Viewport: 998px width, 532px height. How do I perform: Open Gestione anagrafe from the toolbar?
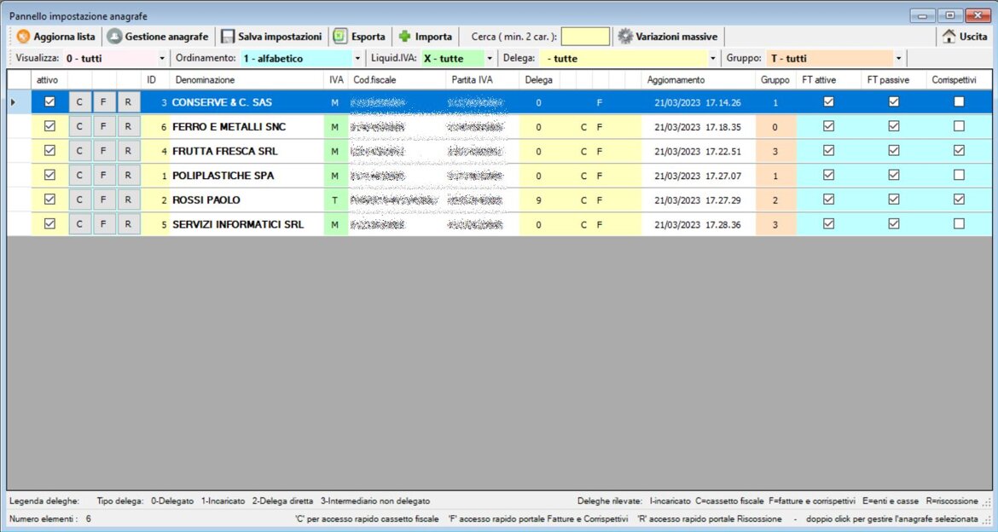pos(114,37)
